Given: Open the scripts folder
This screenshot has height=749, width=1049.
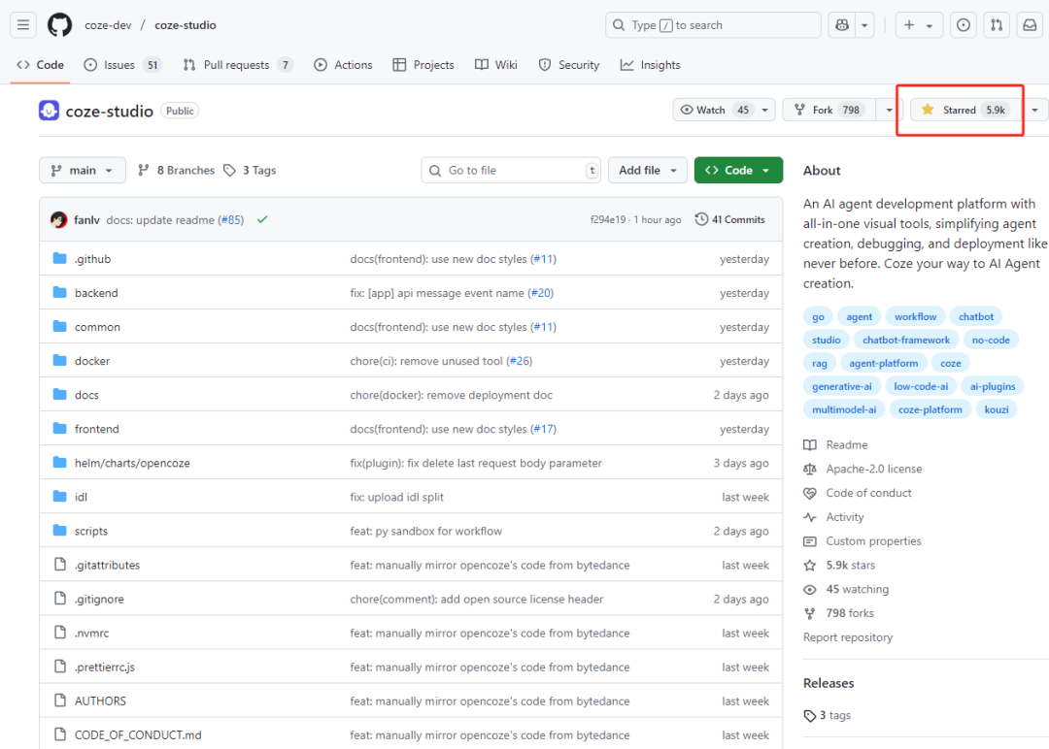Looking at the screenshot, I should (x=91, y=531).
